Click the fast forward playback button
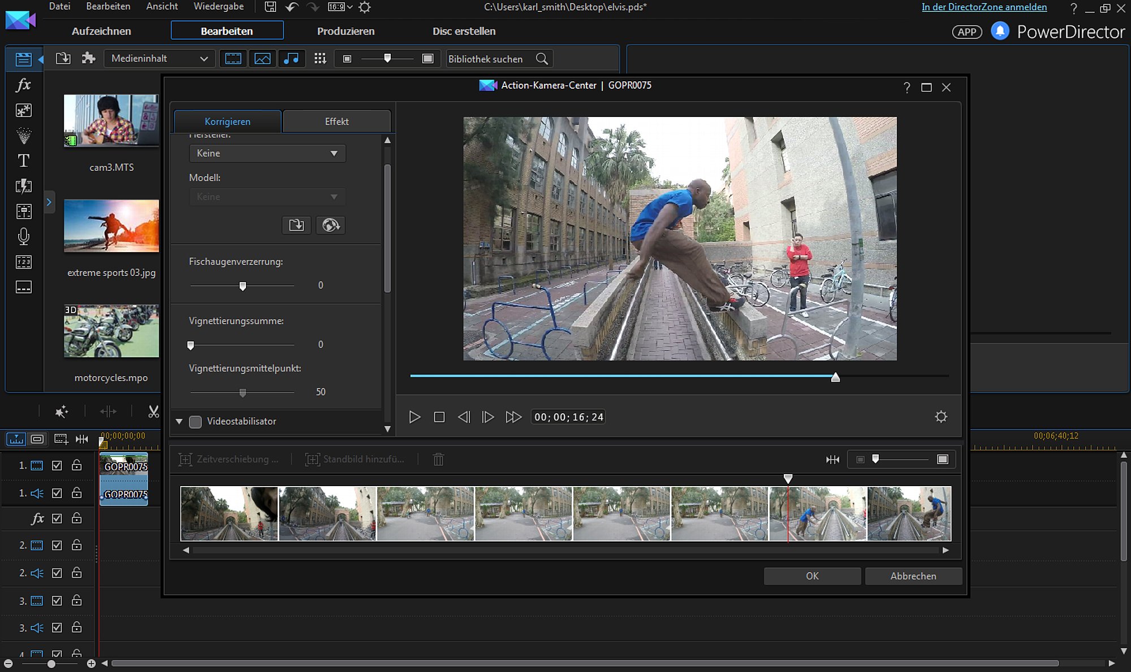The image size is (1131, 672). (x=513, y=417)
